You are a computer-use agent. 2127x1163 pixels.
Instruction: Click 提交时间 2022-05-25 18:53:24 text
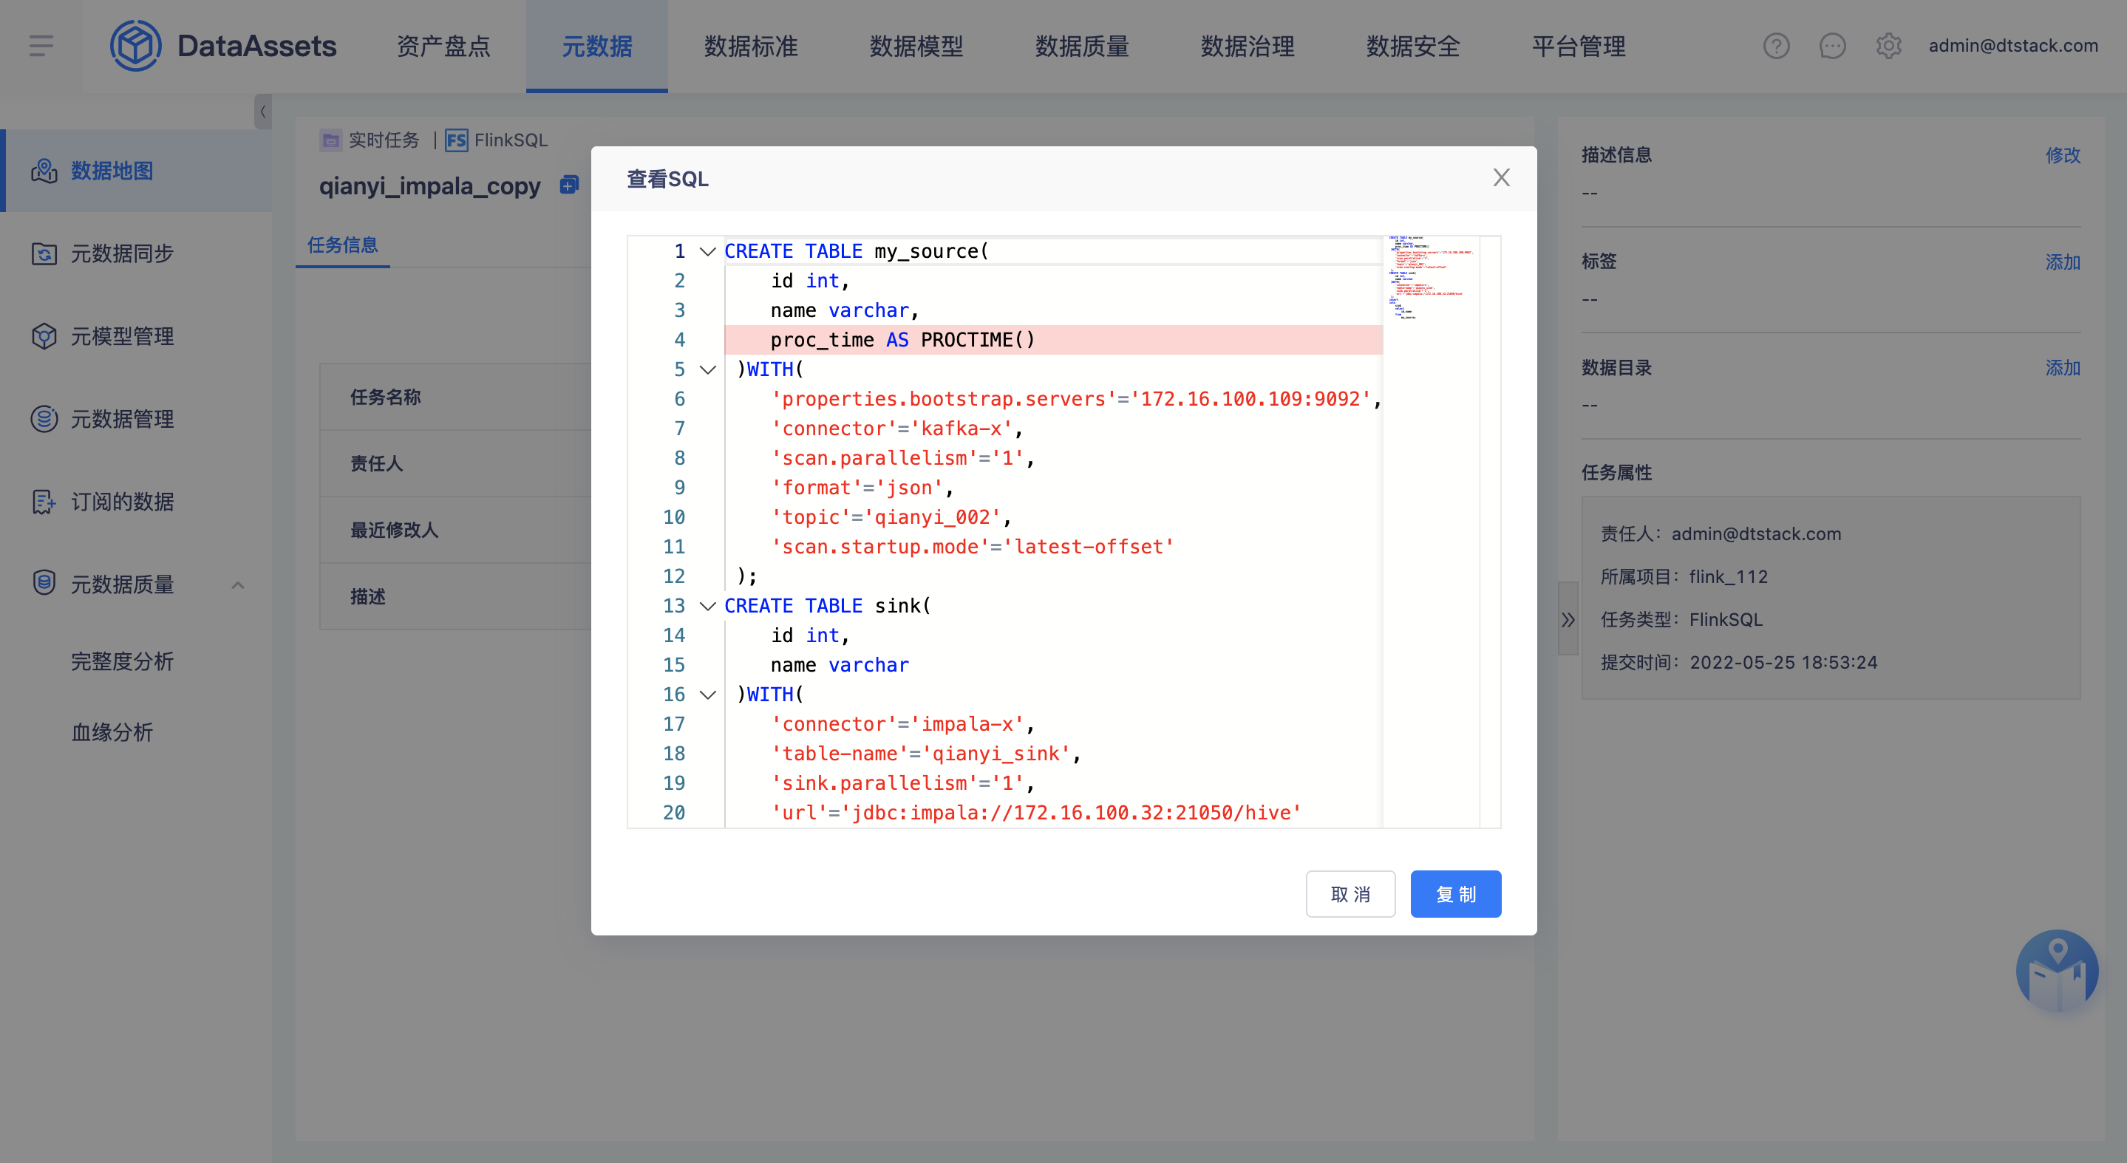point(1738,662)
